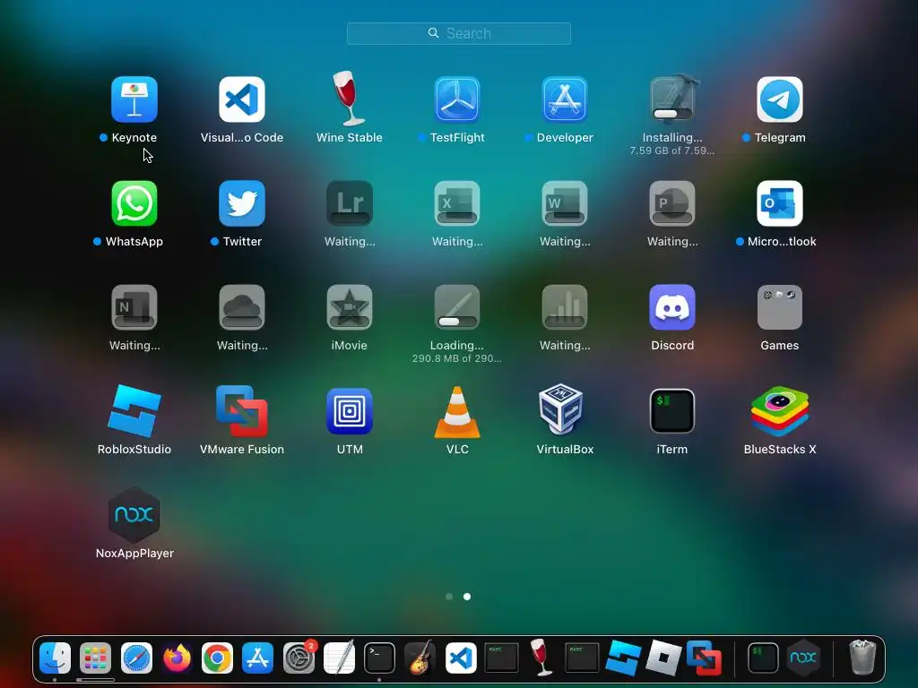Switch to first Launchpad page dot
Viewport: 918px width, 688px height.
pyautogui.click(x=449, y=597)
